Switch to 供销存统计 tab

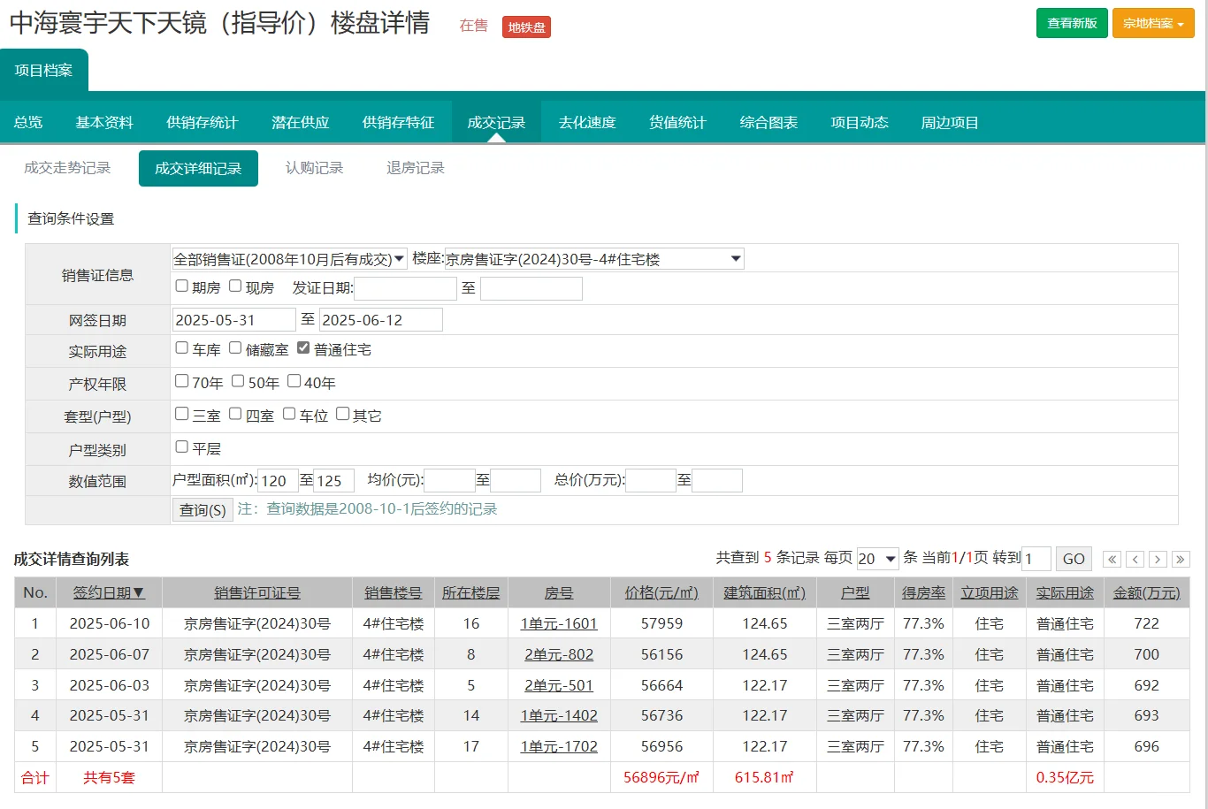[203, 122]
